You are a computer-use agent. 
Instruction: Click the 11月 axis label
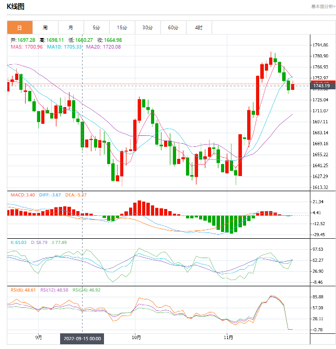point(228,338)
